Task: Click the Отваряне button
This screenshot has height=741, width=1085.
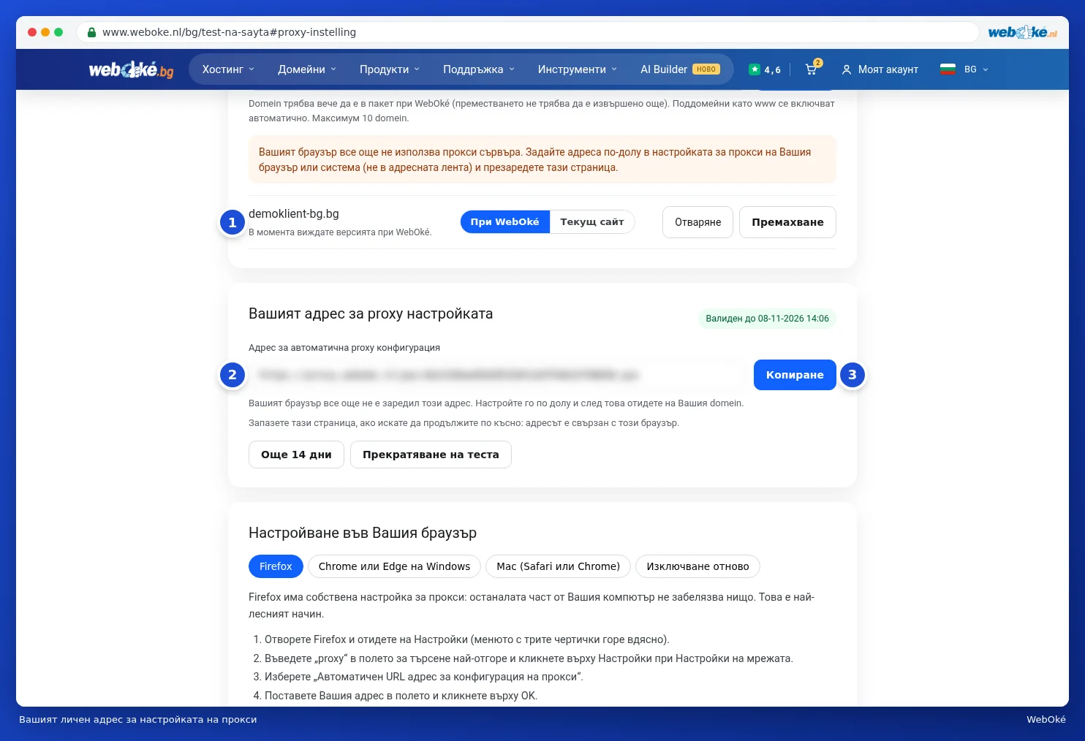Action: [697, 222]
